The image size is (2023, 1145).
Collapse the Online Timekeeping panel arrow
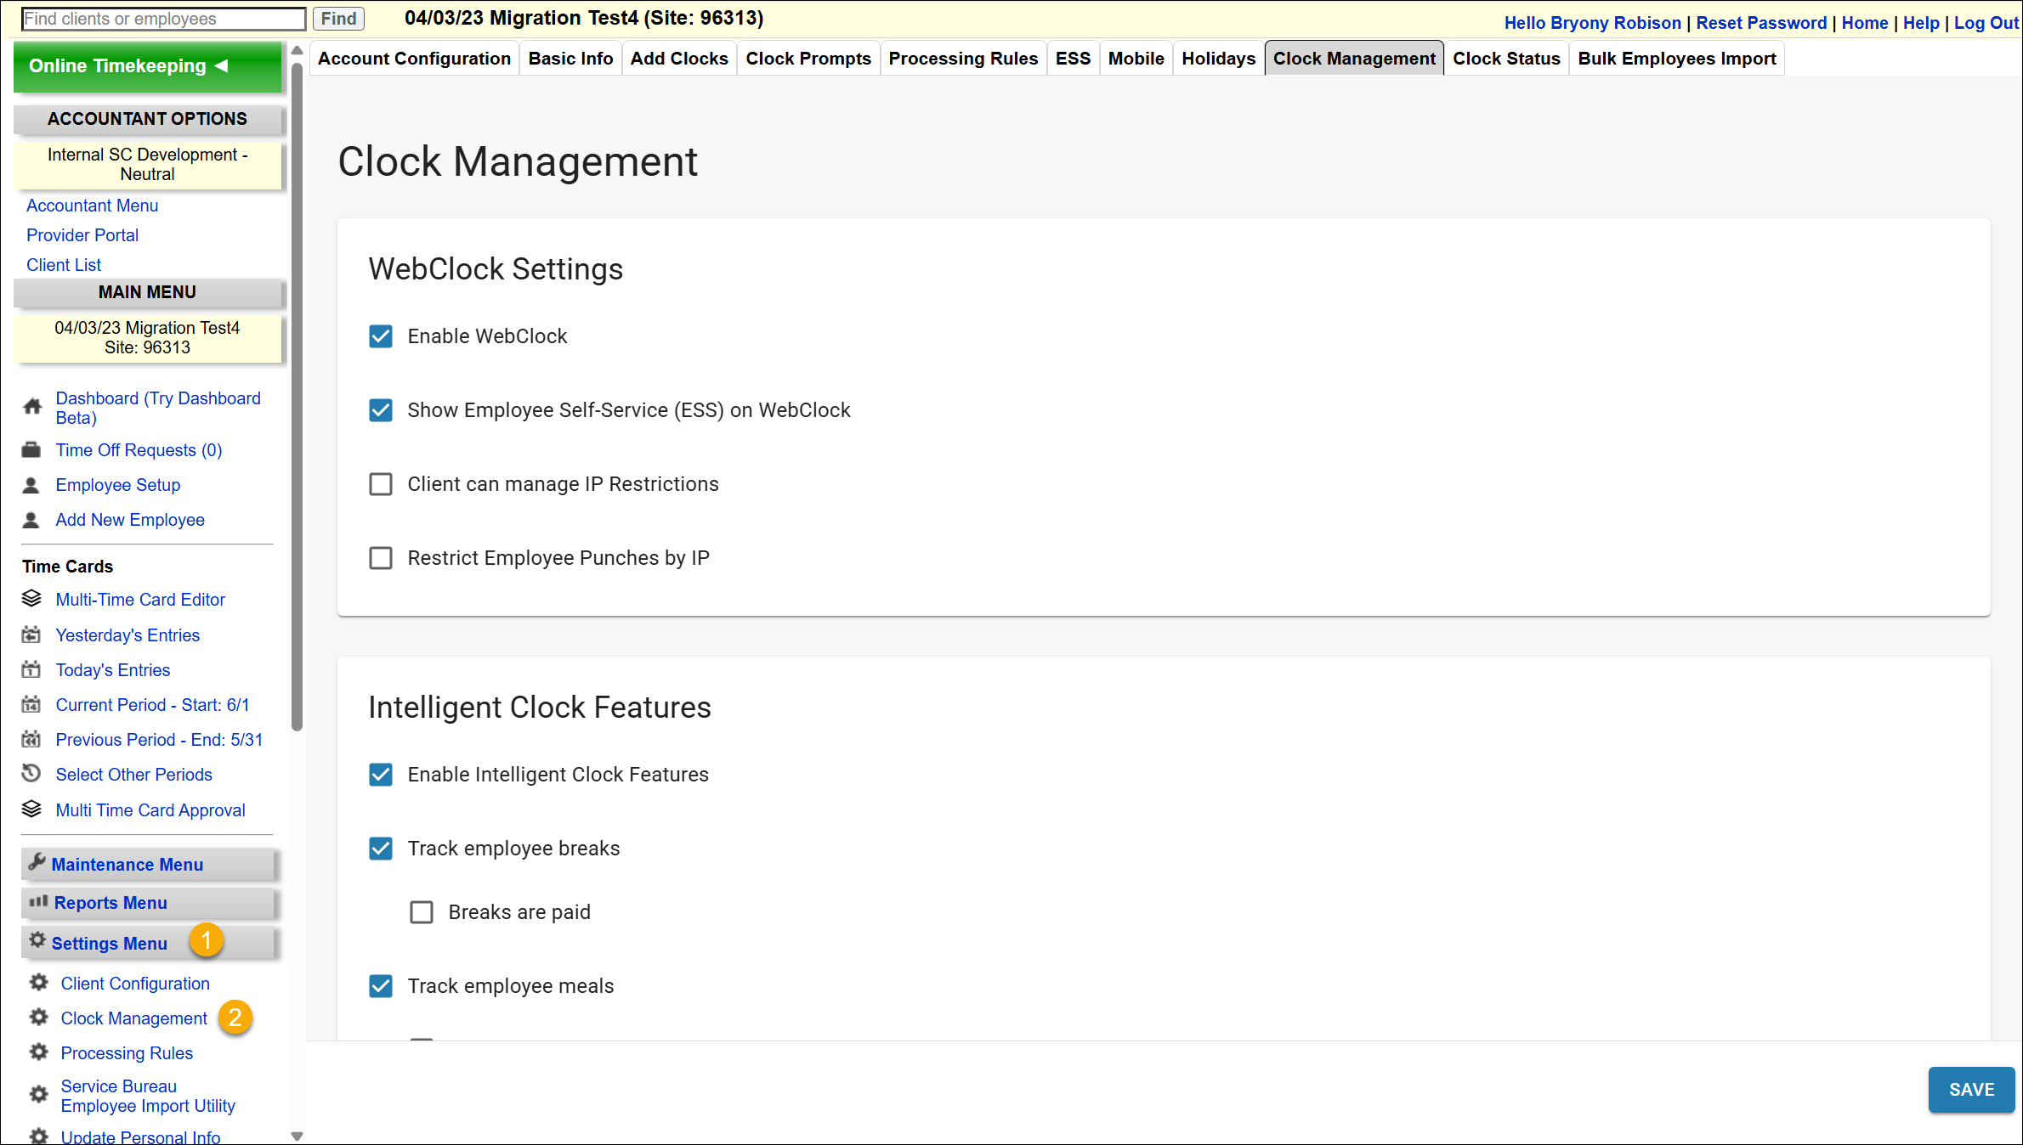tap(222, 65)
